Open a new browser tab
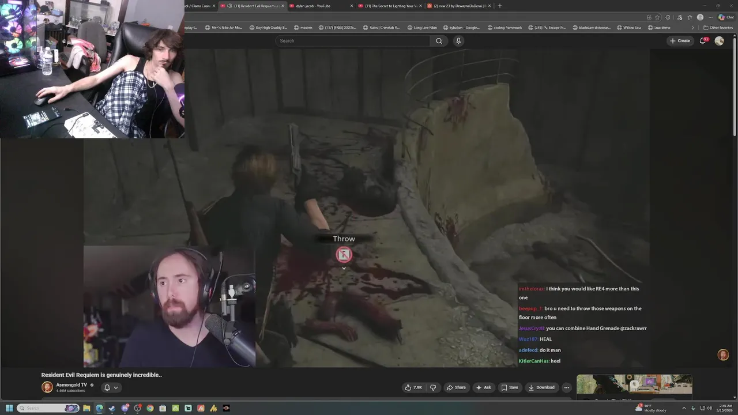This screenshot has width=738, height=415. point(500,6)
